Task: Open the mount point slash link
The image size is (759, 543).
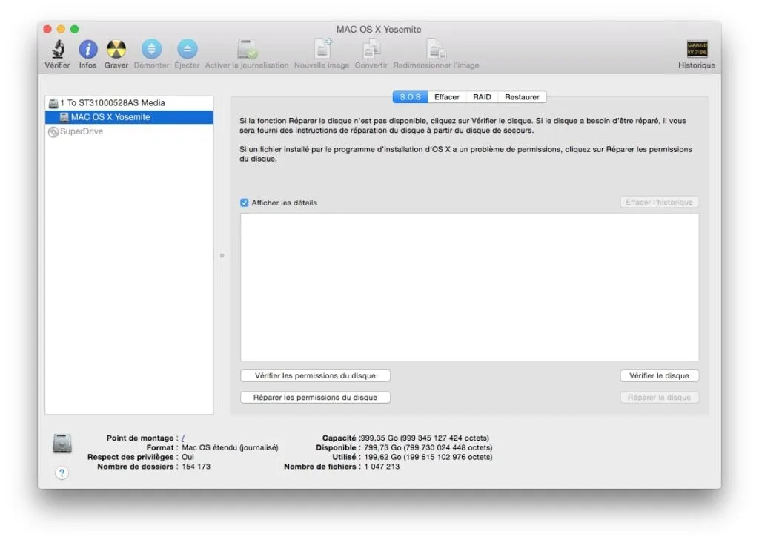Action: pyautogui.click(x=183, y=438)
